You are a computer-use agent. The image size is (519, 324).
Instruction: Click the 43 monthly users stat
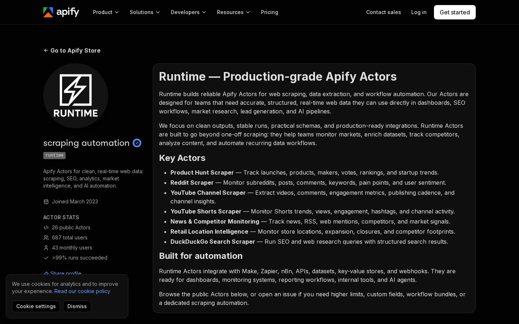pos(72,248)
